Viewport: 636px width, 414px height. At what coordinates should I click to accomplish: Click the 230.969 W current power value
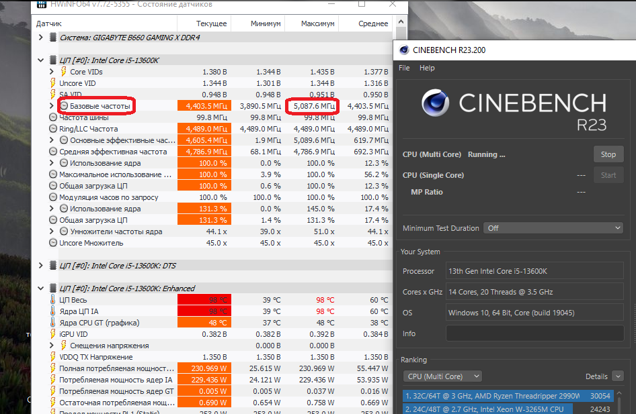click(204, 368)
